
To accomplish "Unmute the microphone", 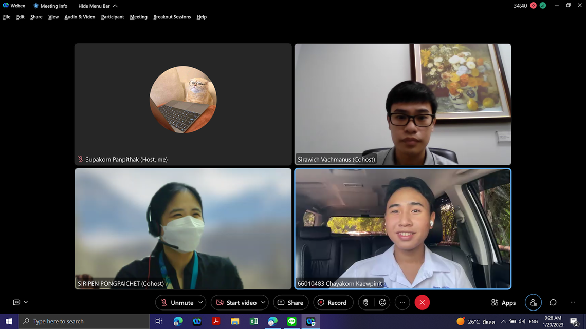I will point(176,303).
